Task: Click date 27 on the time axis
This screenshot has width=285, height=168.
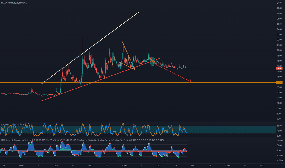Action: coord(107,166)
